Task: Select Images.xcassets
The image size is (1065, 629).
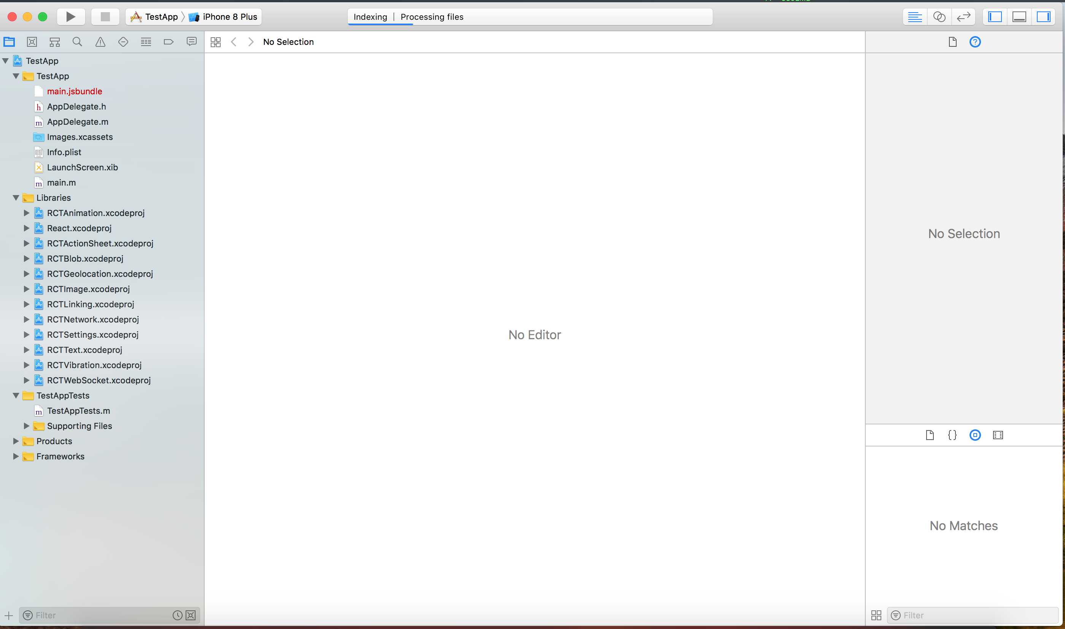Action: (79, 137)
